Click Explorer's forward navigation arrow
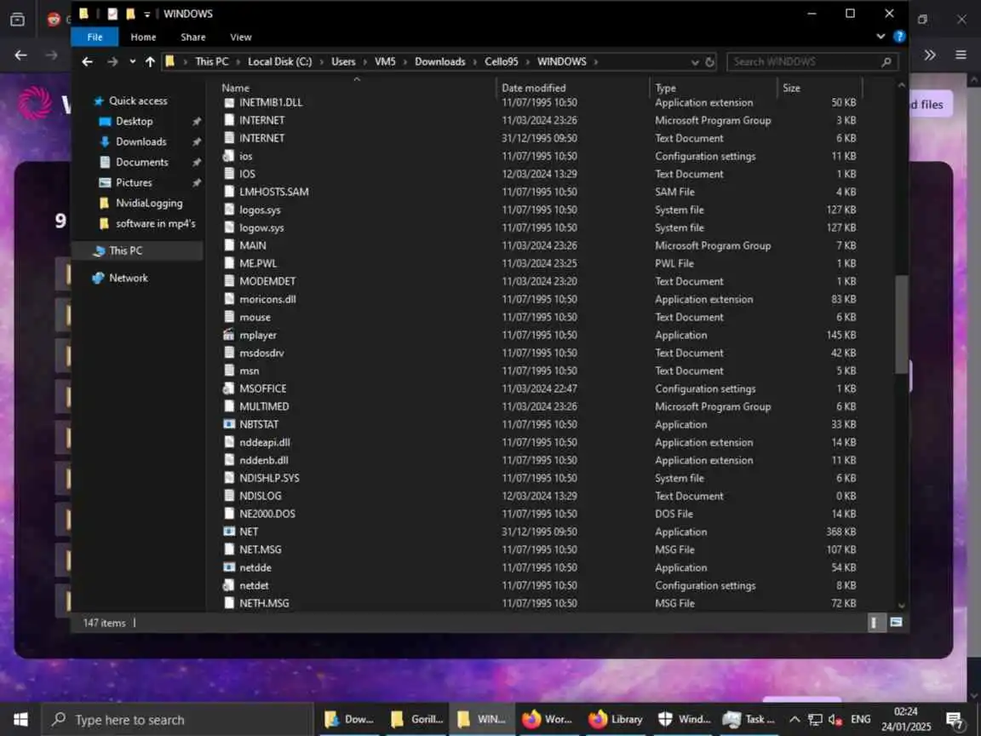This screenshot has width=981, height=736. click(112, 61)
